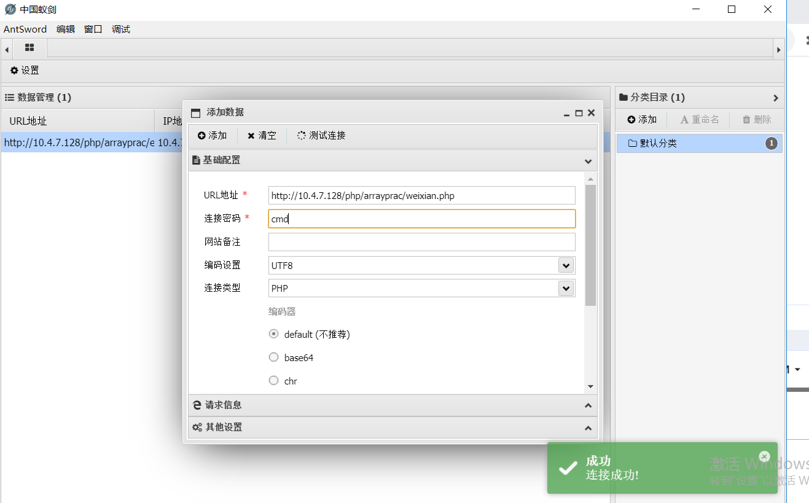809x503 pixels.
Task: Click the 默认分类 count badge
Action: point(772,144)
